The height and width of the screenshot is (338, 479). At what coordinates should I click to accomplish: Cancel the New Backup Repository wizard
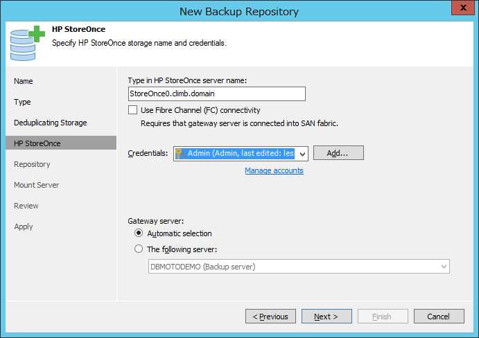tap(439, 317)
